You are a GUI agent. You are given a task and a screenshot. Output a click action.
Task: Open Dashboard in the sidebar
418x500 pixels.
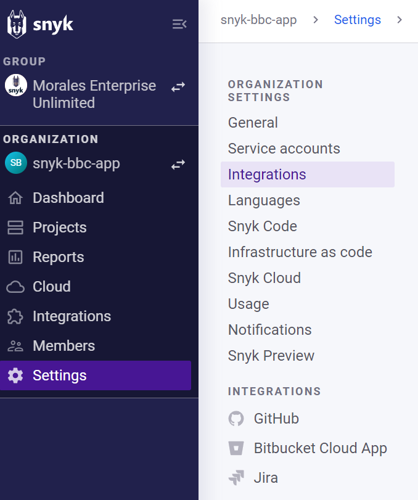coord(68,198)
